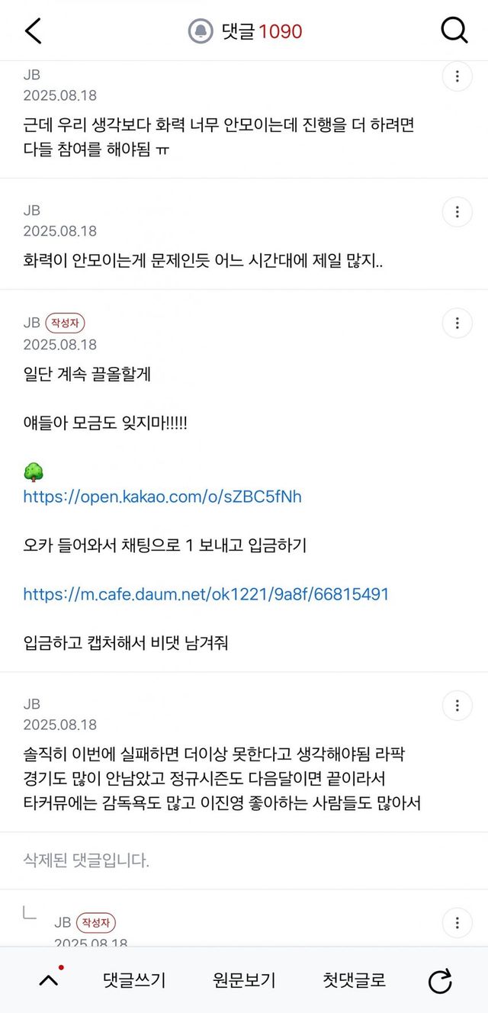Tap the JB username on the first comment

[31, 75]
